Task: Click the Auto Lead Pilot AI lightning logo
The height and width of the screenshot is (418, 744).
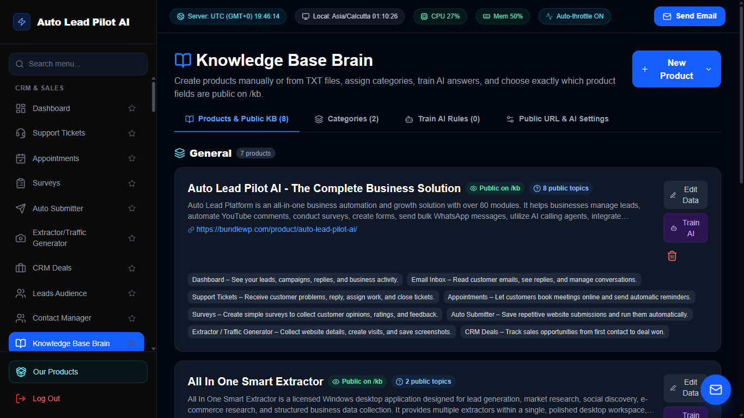Action: pyautogui.click(x=22, y=22)
